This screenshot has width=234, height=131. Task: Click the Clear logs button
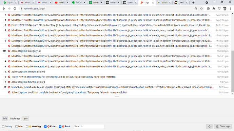pos(223,126)
